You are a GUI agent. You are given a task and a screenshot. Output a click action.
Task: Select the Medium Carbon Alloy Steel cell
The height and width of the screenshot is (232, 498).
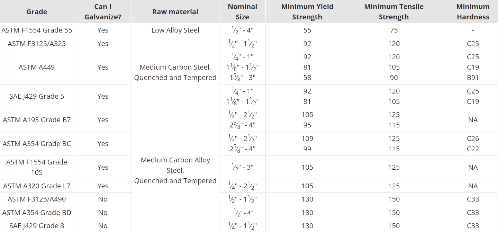coord(175,170)
